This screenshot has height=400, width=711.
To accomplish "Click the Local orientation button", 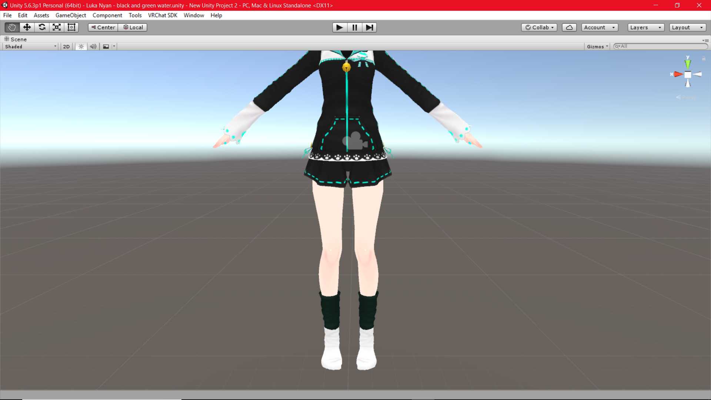I will point(133,27).
